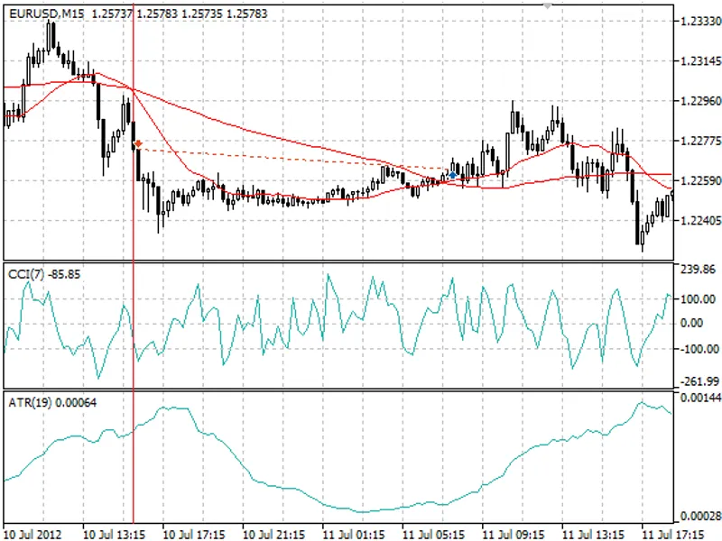
Task: Click the 11 Jul 17:15 time label
Action: (672, 535)
